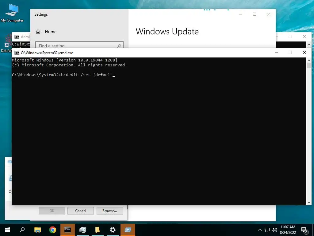Viewport: 314px width, 236px height.
Task: Click Home in the Settings sidebar
Action: (51, 32)
